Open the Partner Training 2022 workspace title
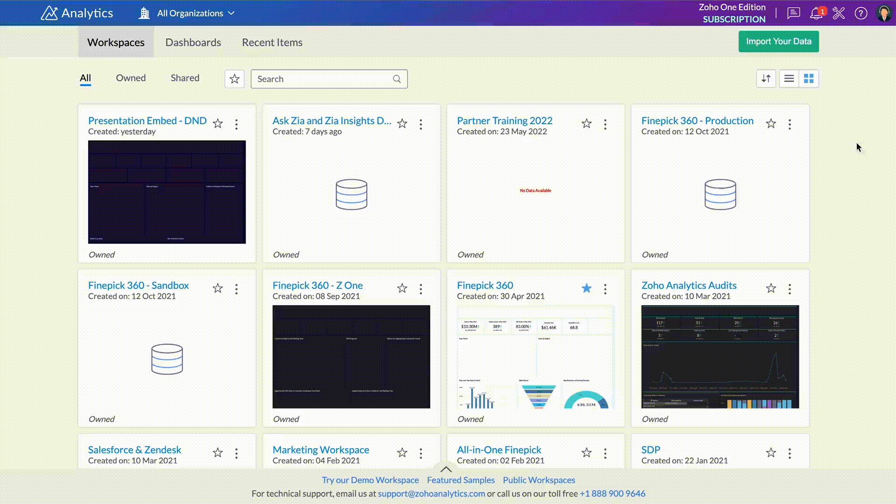The width and height of the screenshot is (896, 504). 504,120
